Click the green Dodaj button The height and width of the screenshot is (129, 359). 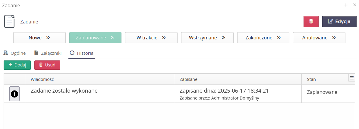pyautogui.click(x=17, y=65)
